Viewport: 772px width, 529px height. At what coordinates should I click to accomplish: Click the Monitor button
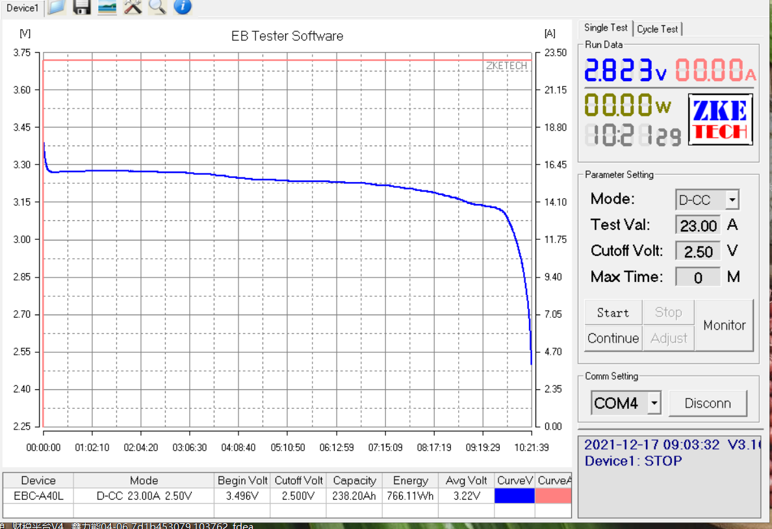(724, 326)
